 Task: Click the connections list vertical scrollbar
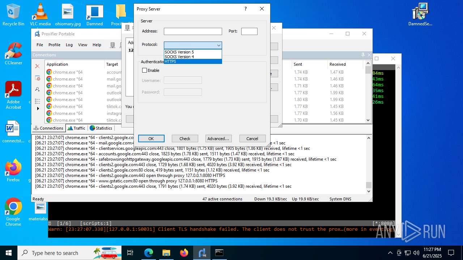368,92
